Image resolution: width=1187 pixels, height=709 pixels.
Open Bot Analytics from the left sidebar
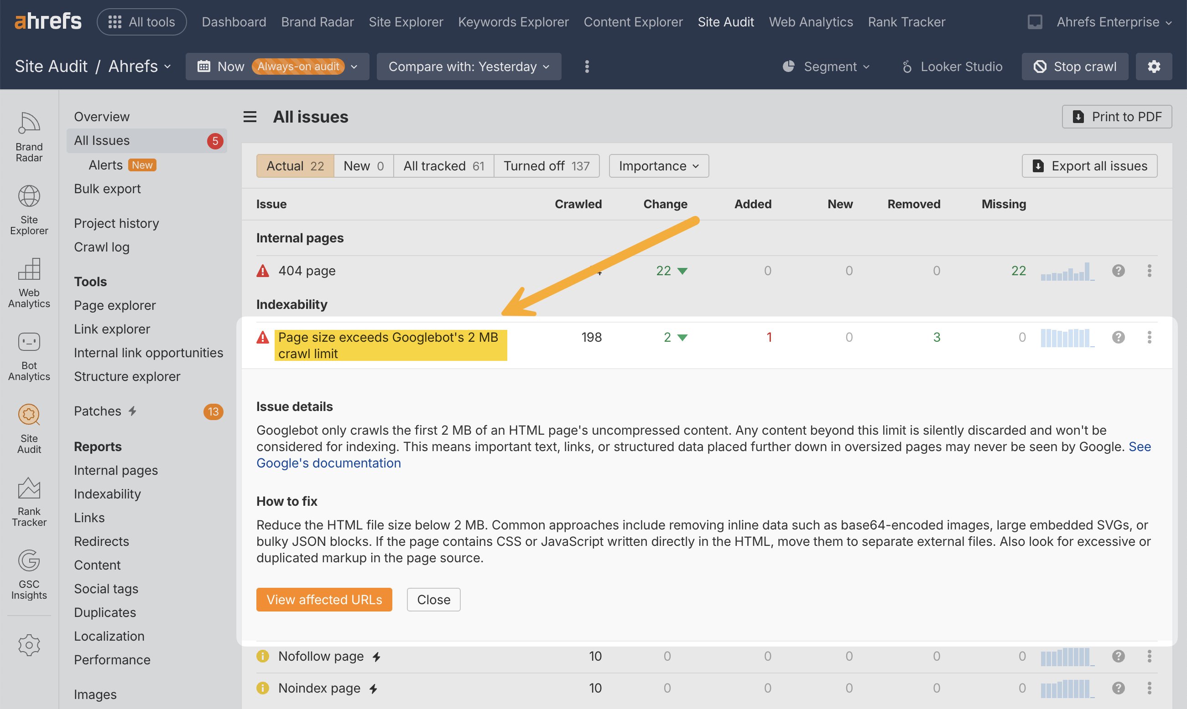(x=29, y=355)
